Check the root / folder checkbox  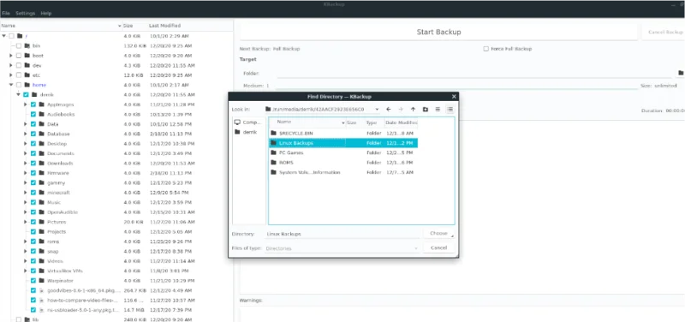[12, 36]
